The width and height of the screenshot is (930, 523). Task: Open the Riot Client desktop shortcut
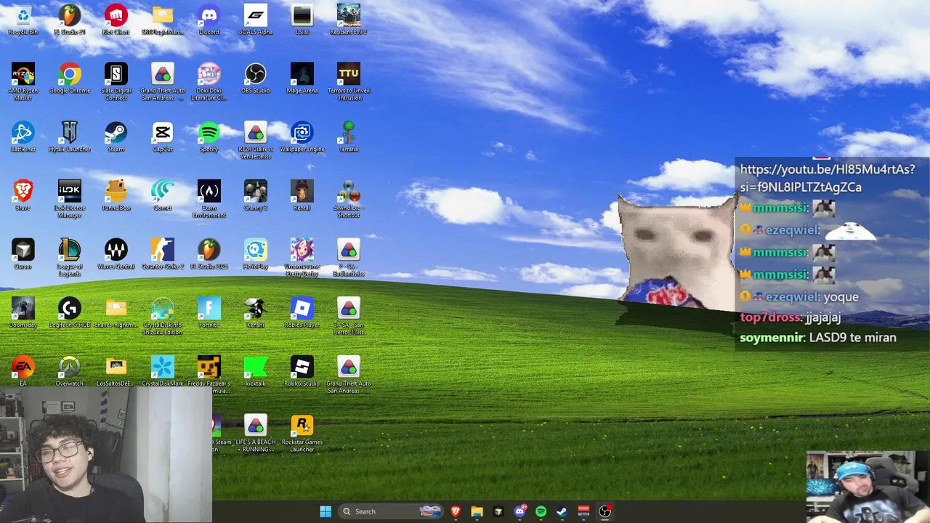[116, 20]
